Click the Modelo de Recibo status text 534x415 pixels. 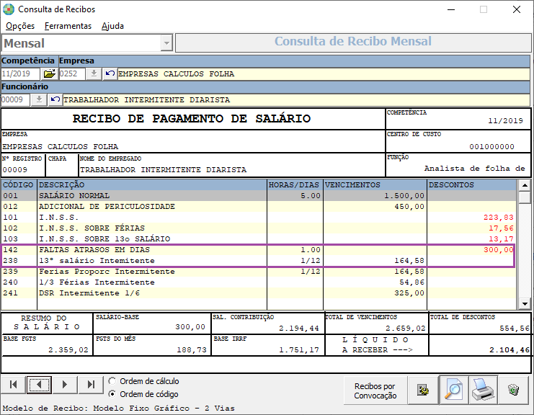118,409
